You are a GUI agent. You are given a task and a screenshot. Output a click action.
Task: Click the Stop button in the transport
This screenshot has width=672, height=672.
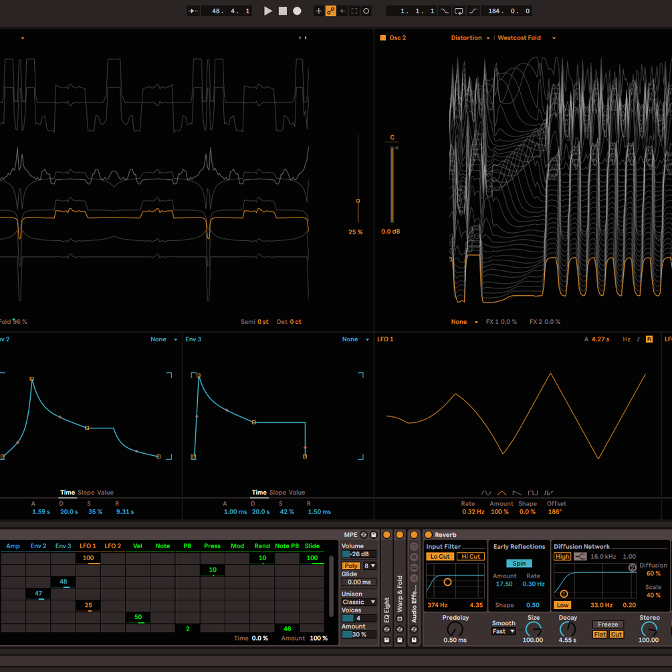[x=284, y=11]
